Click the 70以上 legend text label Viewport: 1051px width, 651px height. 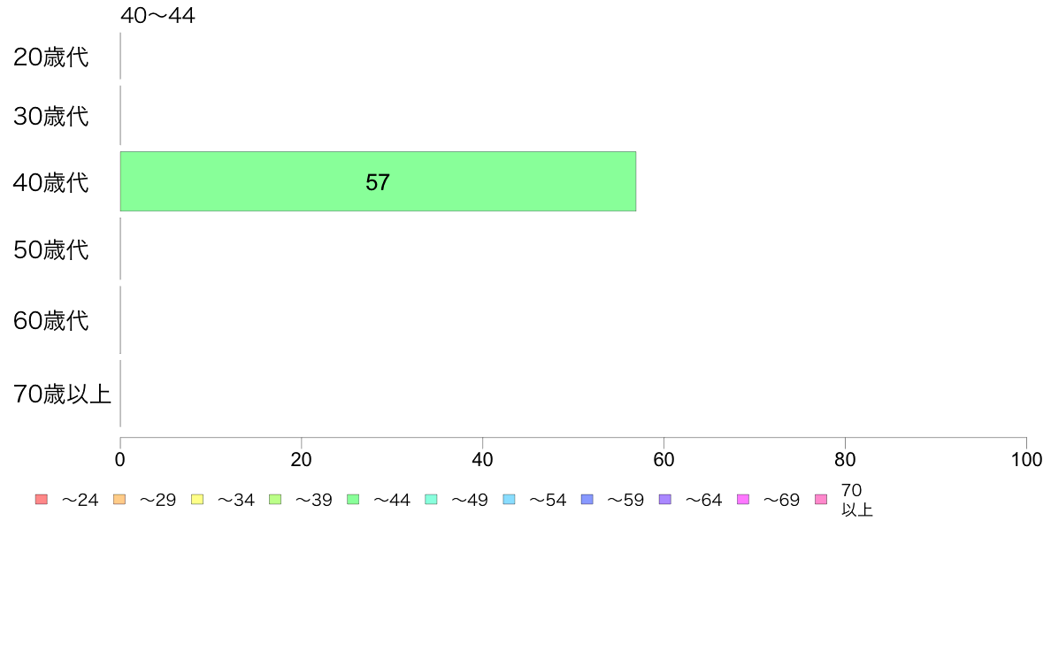tap(856, 500)
